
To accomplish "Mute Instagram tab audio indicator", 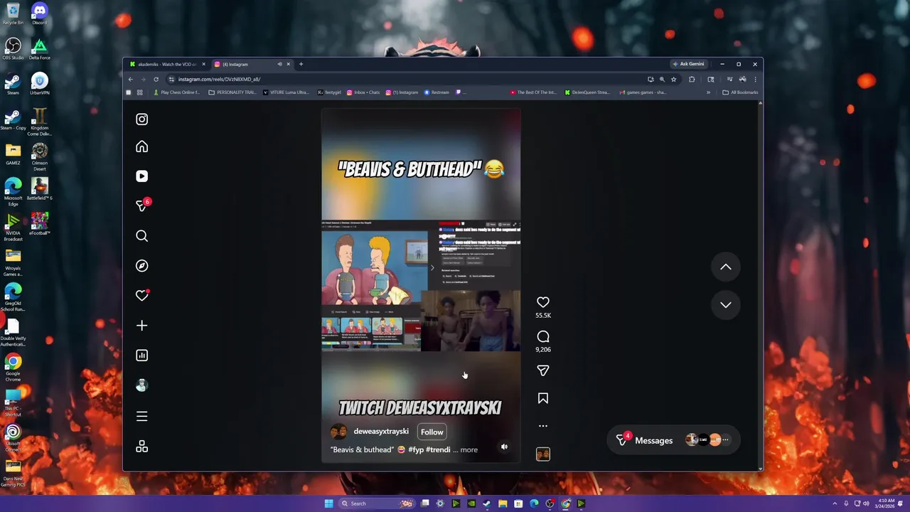I will point(279,64).
